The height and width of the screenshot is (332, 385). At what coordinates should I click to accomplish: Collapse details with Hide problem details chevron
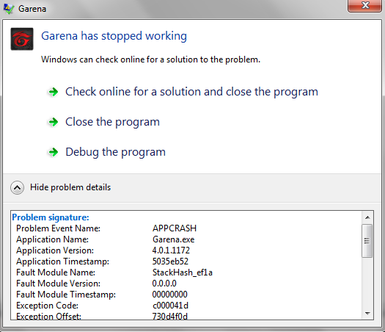click(17, 187)
